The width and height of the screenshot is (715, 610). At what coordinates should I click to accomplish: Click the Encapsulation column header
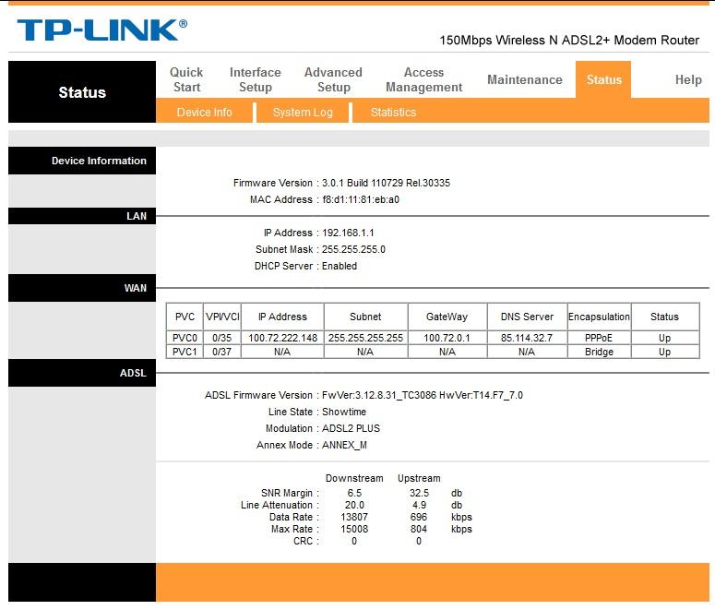click(x=599, y=317)
